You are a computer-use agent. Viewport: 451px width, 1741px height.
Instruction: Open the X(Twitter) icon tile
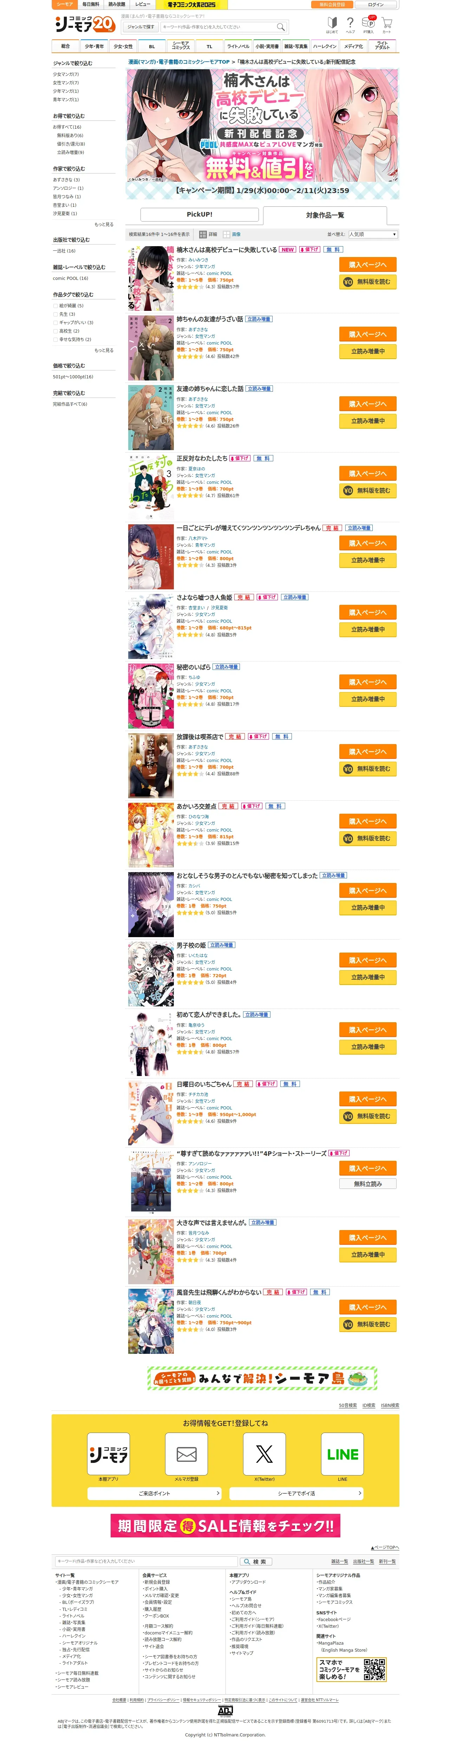click(x=264, y=1453)
